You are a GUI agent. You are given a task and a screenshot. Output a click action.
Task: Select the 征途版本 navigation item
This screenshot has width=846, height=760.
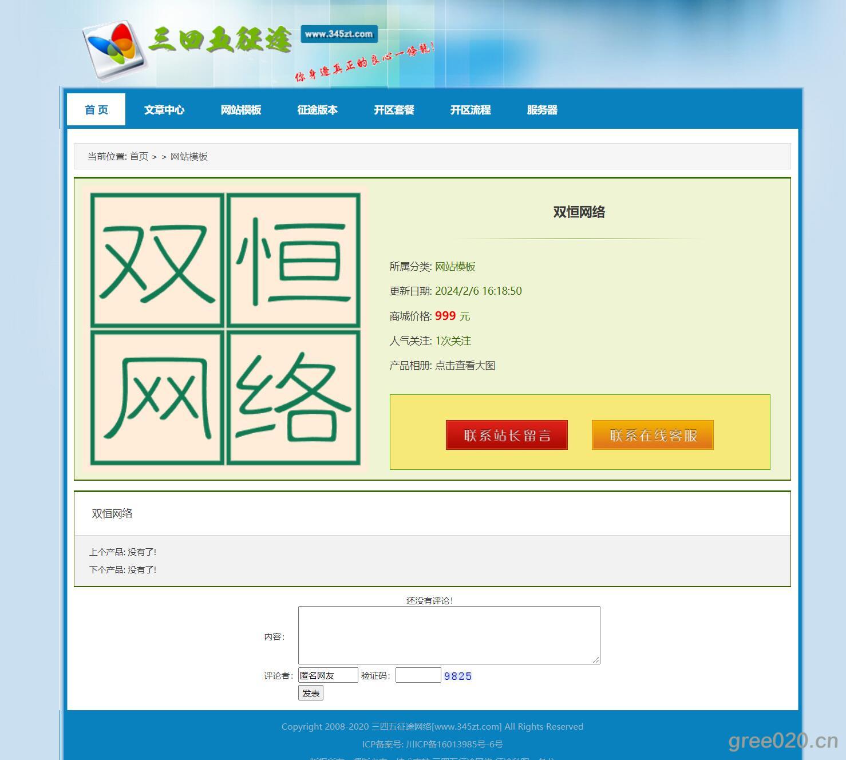click(317, 110)
